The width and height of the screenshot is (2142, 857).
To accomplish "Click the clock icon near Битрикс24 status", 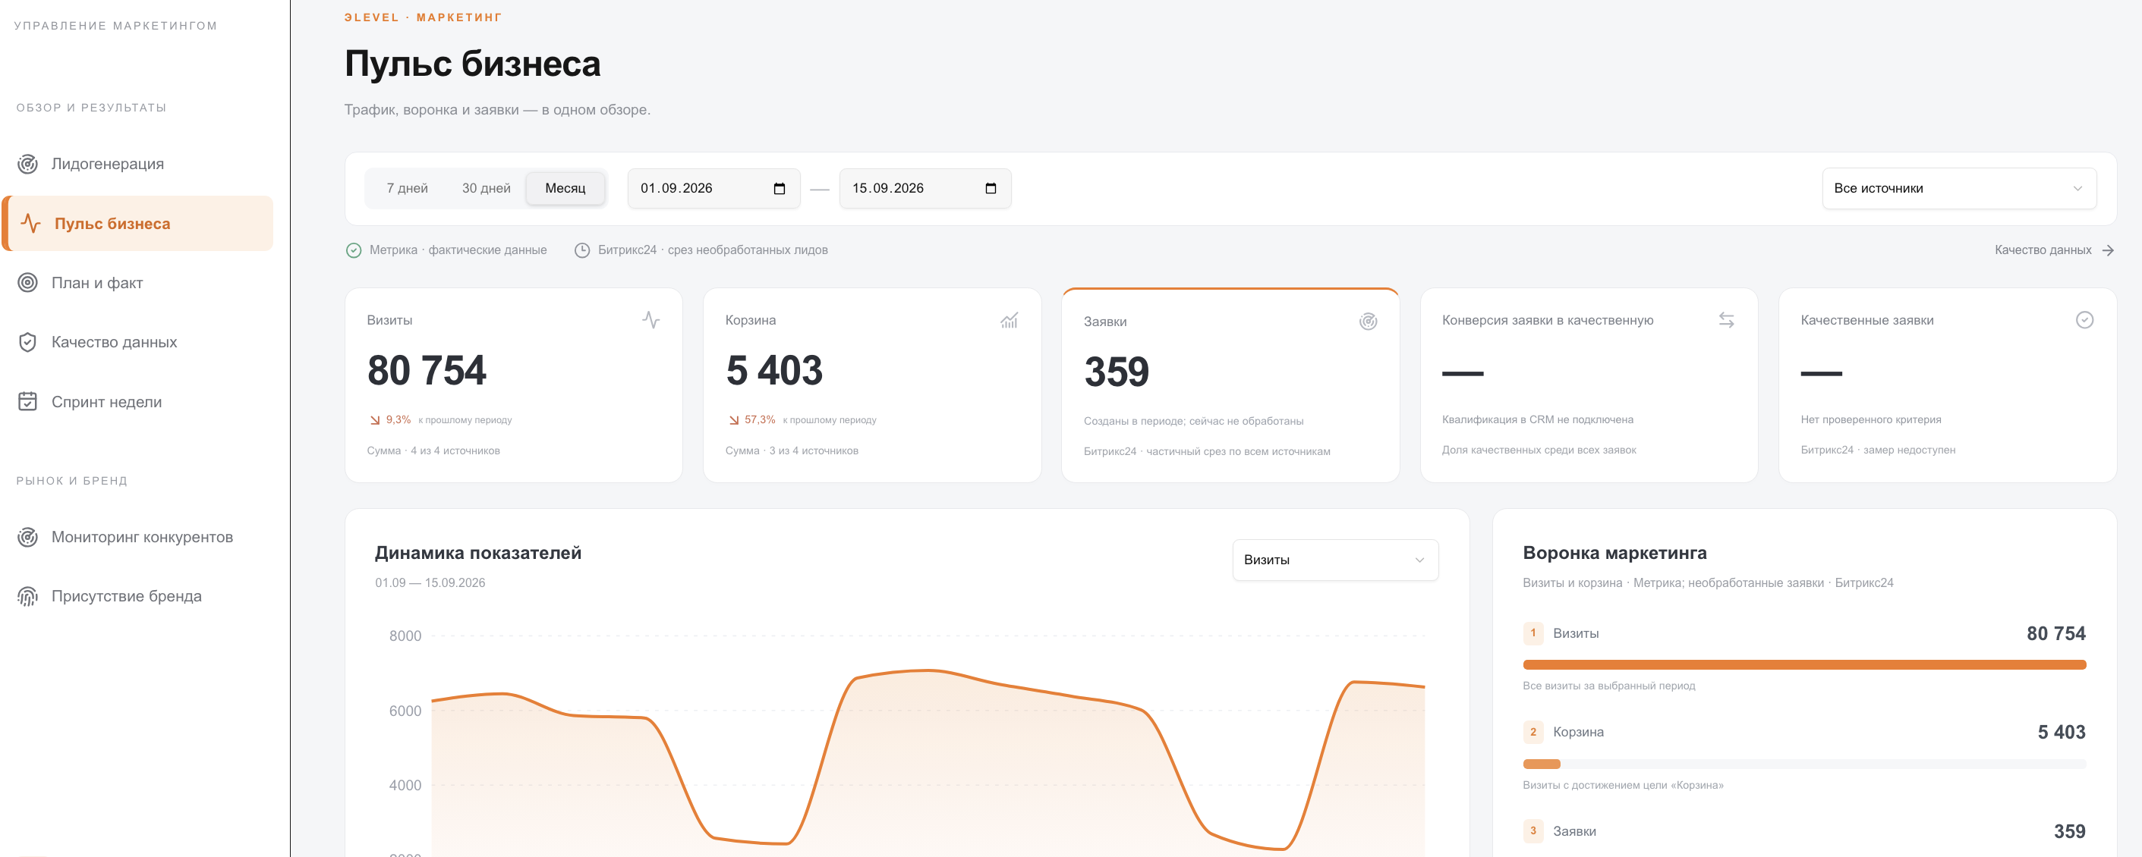I will (582, 250).
